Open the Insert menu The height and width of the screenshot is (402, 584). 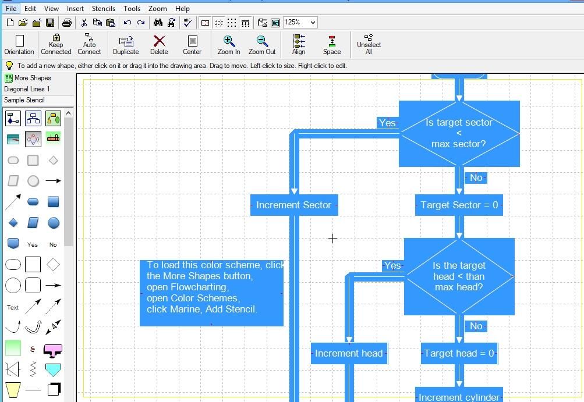[x=75, y=8]
